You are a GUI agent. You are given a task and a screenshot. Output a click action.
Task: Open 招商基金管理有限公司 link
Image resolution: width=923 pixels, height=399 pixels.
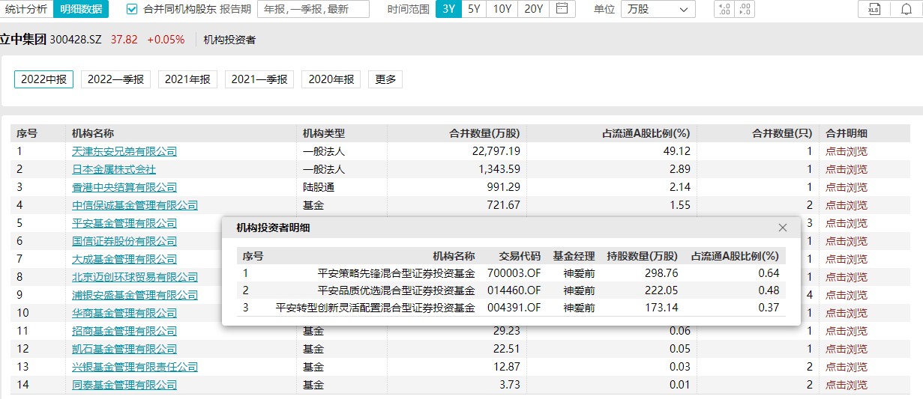pos(124,331)
